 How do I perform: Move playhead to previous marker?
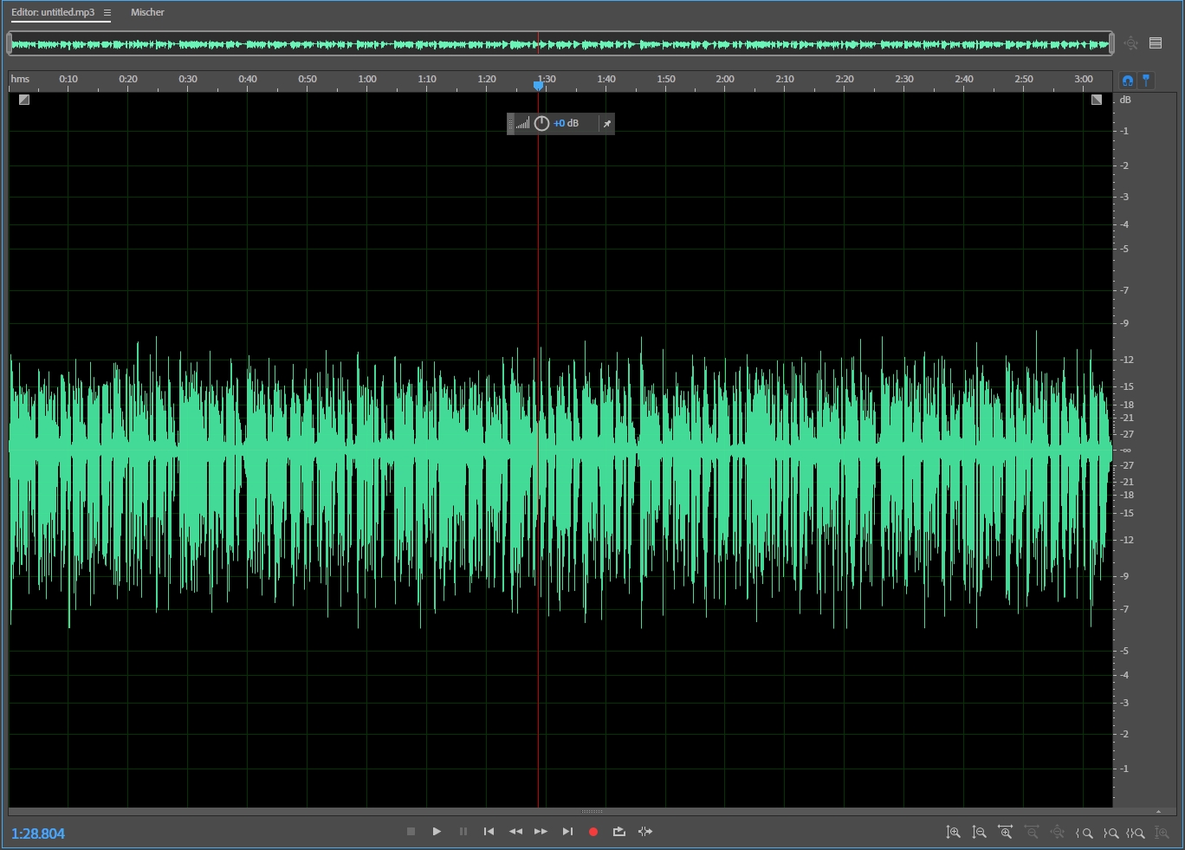[x=489, y=832]
